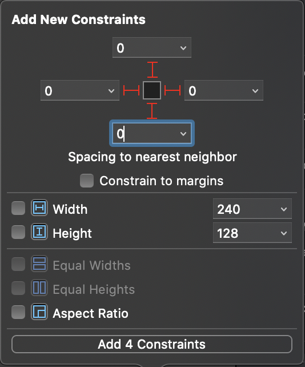
Task: Click inside the bottom spacing text field
Action: click(x=145, y=133)
